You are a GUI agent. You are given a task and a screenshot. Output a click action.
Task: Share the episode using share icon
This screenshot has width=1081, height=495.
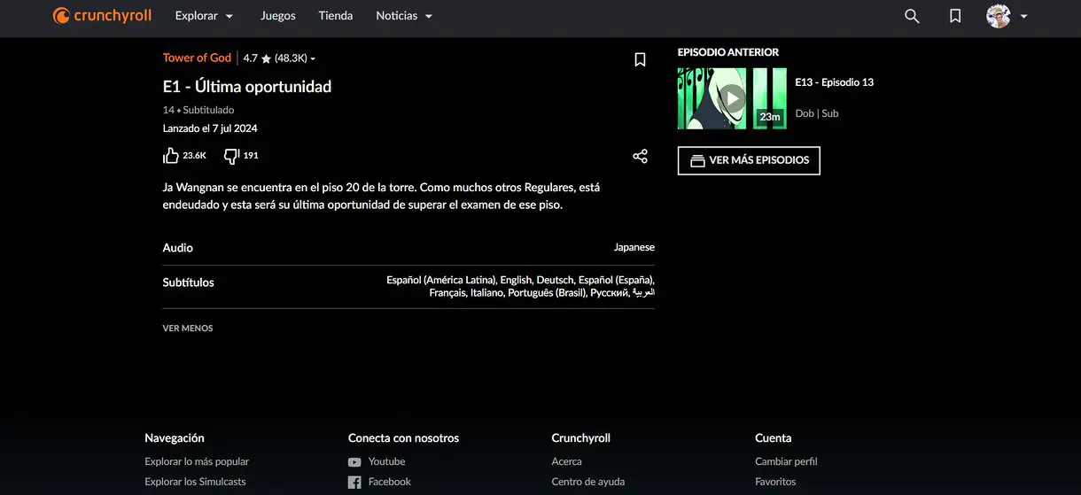pyautogui.click(x=640, y=156)
